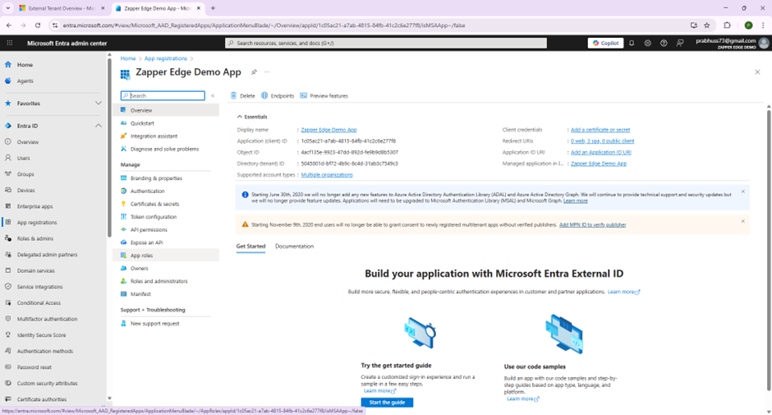Open the portal waffle menu icon
772x415 pixels.
9,43
